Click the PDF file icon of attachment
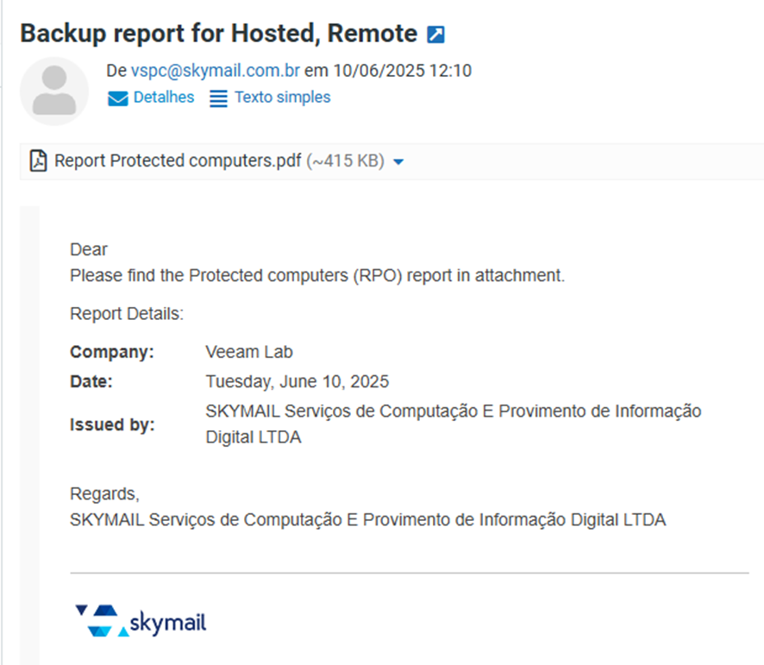The height and width of the screenshot is (665, 764). pos(38,160)
